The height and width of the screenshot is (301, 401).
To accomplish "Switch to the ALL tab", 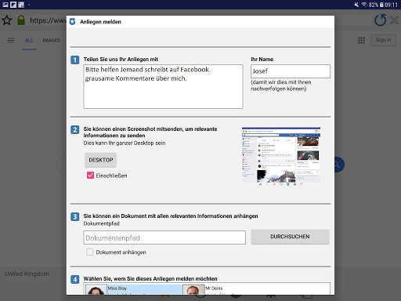I will pos(29,41).
